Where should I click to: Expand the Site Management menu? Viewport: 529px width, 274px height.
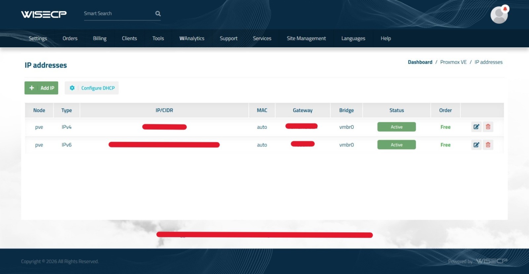306,38
